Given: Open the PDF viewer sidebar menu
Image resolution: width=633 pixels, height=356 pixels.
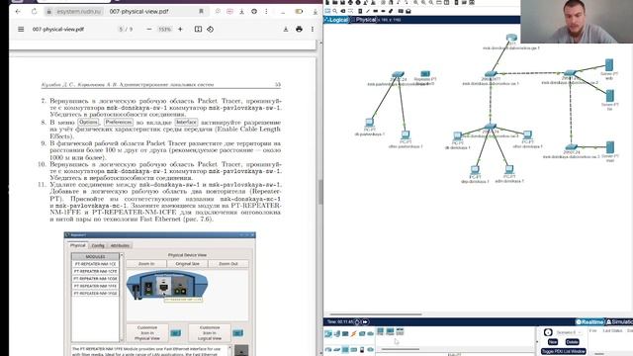Looking at the screenshot, I should [21, 29].
